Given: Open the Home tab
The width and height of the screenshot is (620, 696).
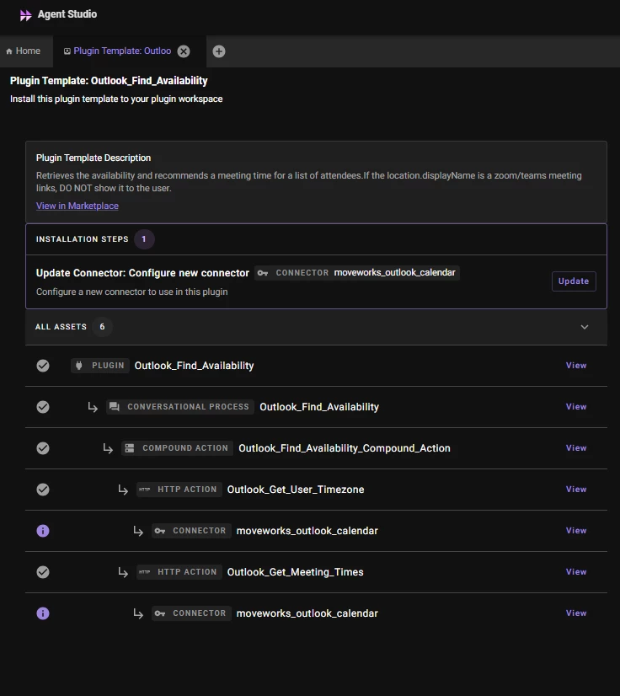Looking at the screenshot, I should (x=23, y=51).
